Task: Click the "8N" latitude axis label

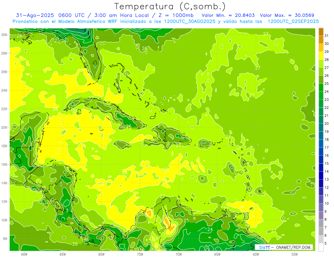Action: tap(5, 239)
